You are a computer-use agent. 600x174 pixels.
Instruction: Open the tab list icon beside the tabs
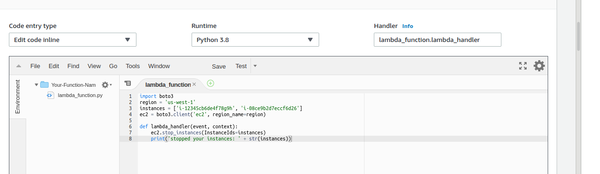(128, 83)
